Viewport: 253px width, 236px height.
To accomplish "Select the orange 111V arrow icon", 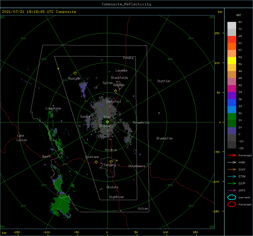I will coord(232,169).
